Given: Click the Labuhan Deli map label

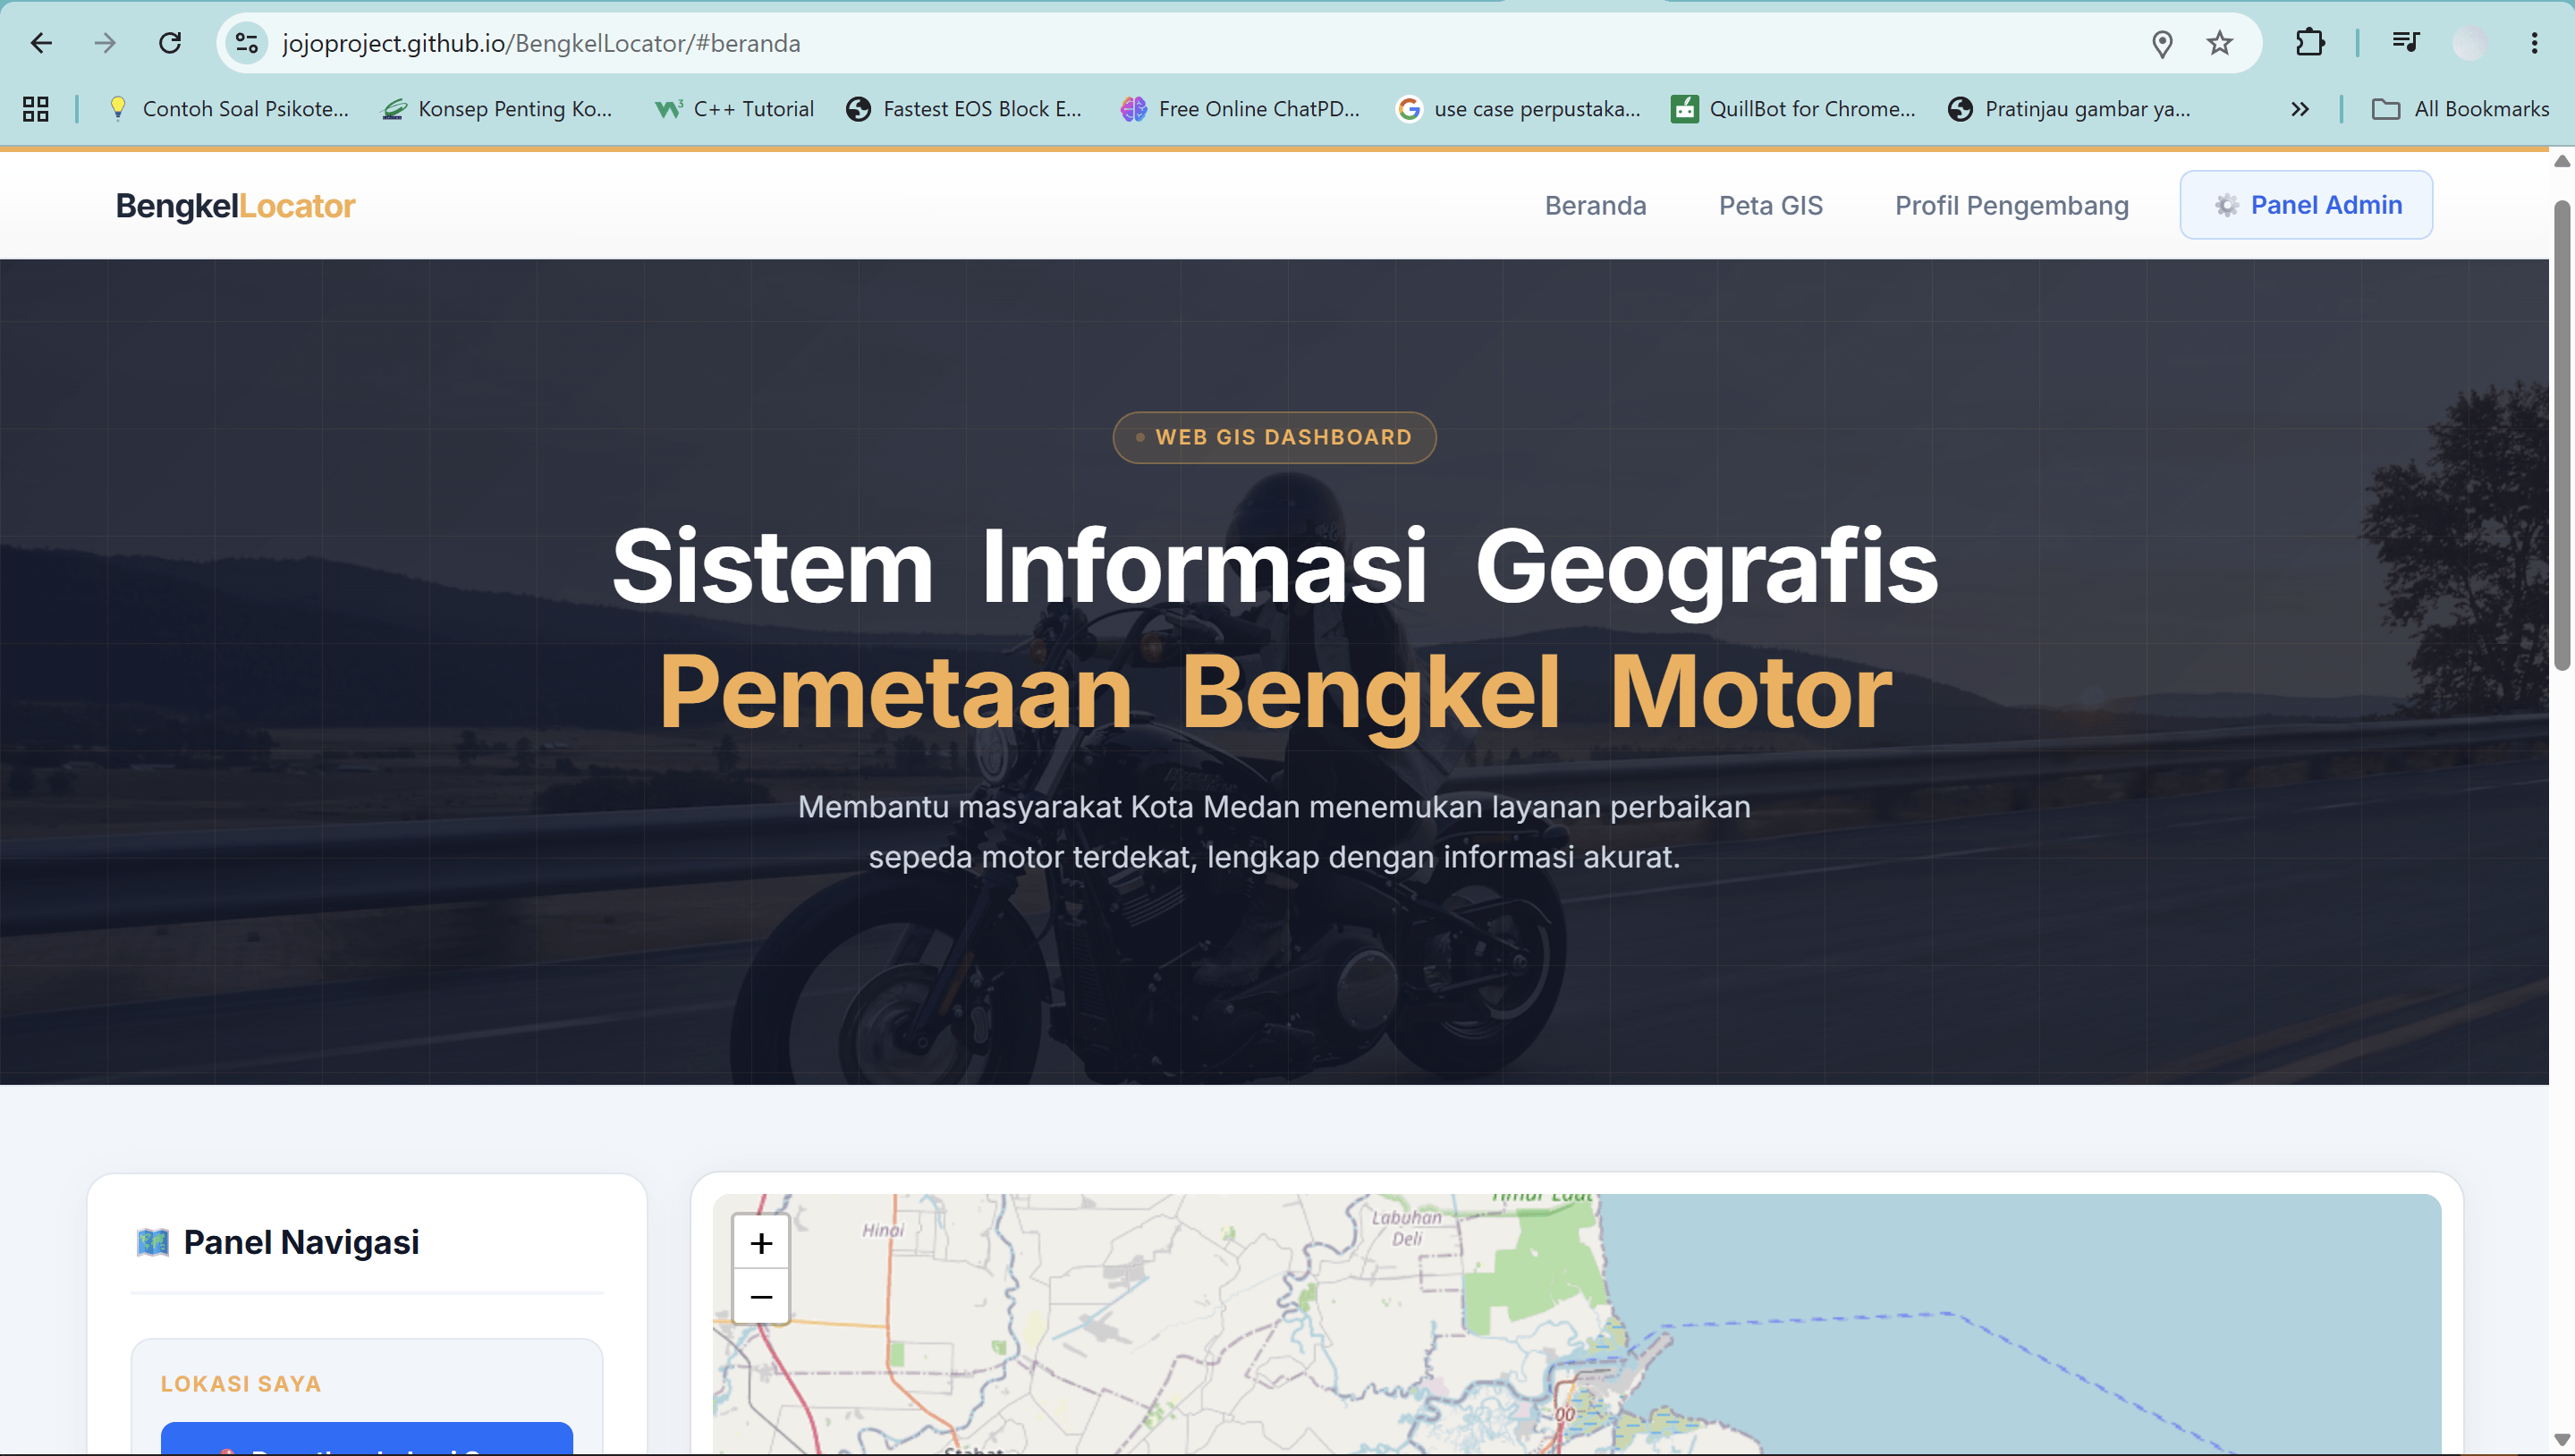Looking at the screenshot, I should [1406, 1228].
